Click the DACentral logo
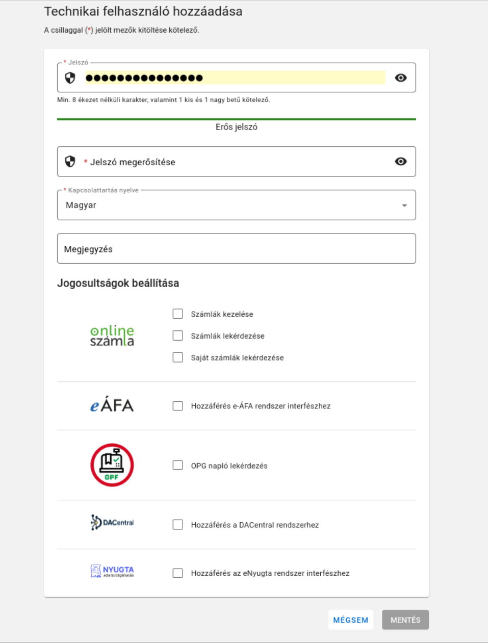Image resolution: width=488 pixels, height=643 pixels. [x=112, y=523]
